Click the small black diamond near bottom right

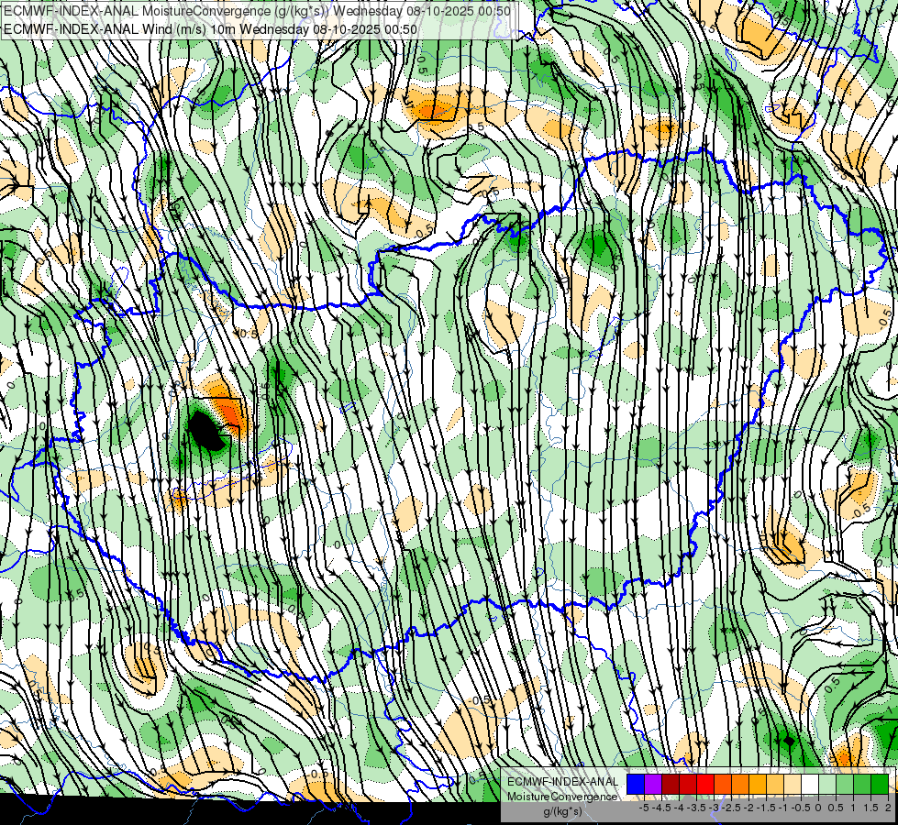pos(789,741)
